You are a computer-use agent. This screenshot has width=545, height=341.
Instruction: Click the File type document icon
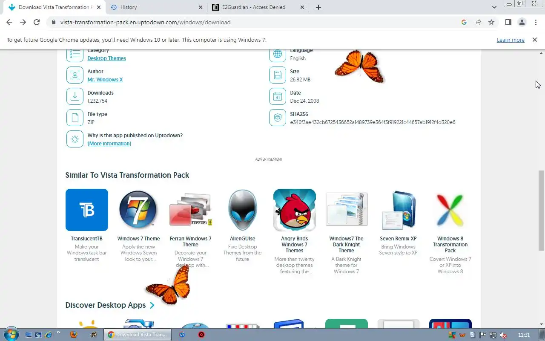coord(75,118)
